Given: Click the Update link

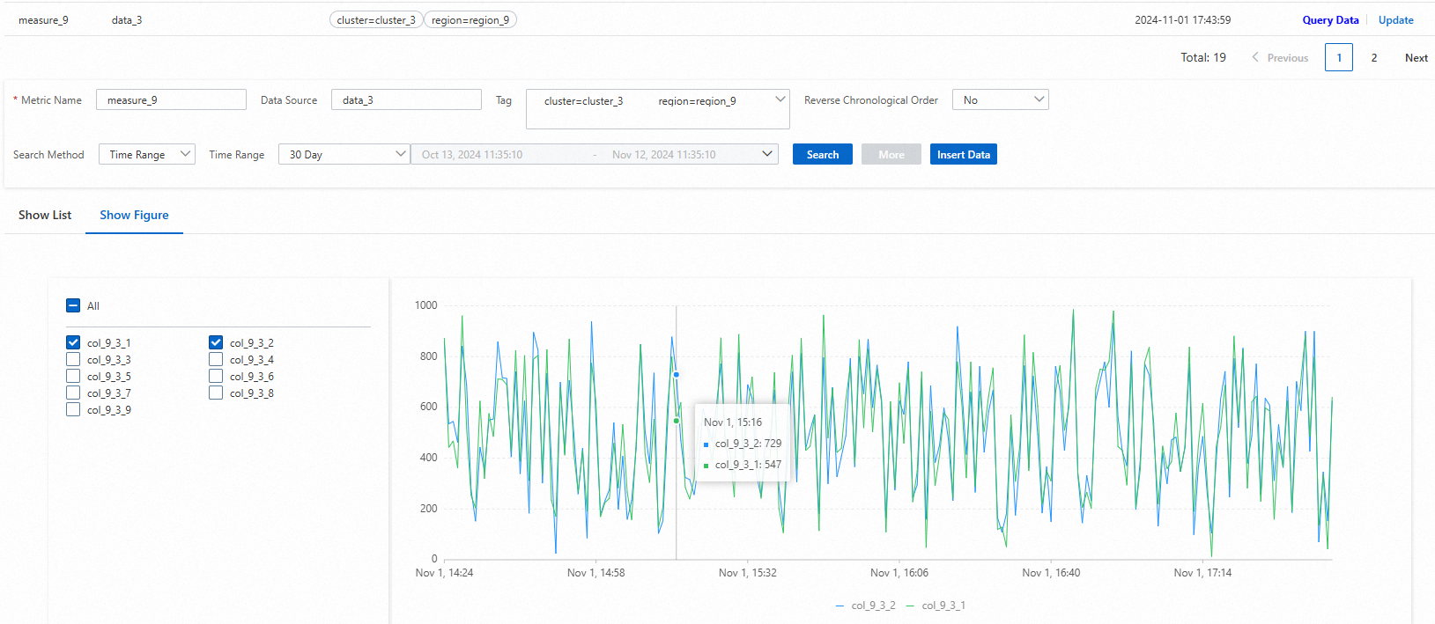Looking at the screenshot, I should (1395, 19).
